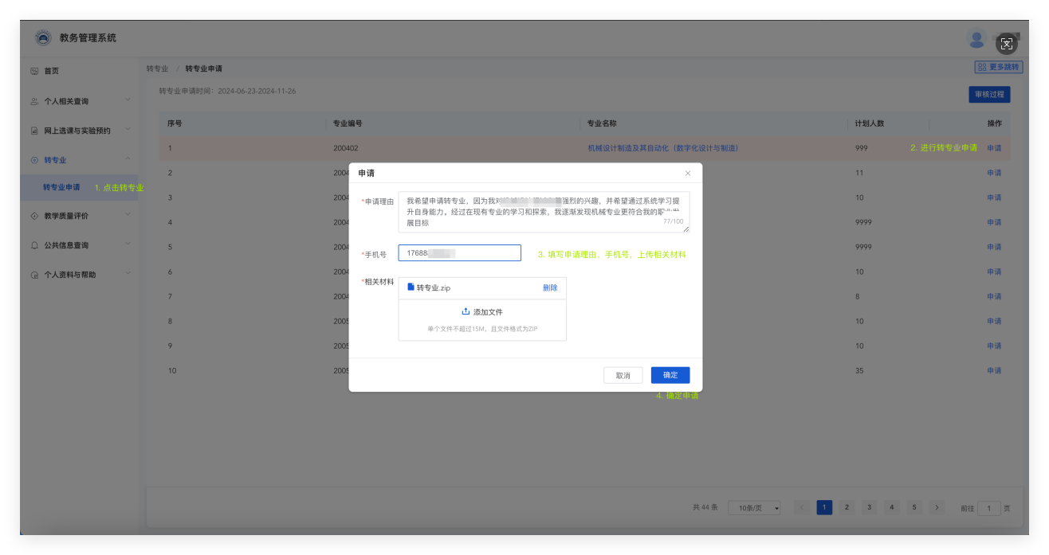Close the 申请 dialog with the X icon
Screen dimensions: 1049x555
pos(688,173)
